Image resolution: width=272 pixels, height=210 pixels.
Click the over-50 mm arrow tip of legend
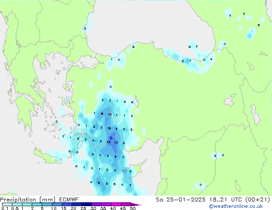(x=136, y=204)
